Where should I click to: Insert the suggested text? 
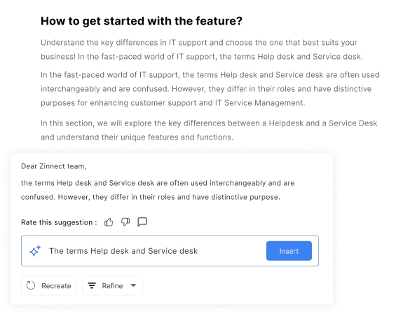point(289,251)
